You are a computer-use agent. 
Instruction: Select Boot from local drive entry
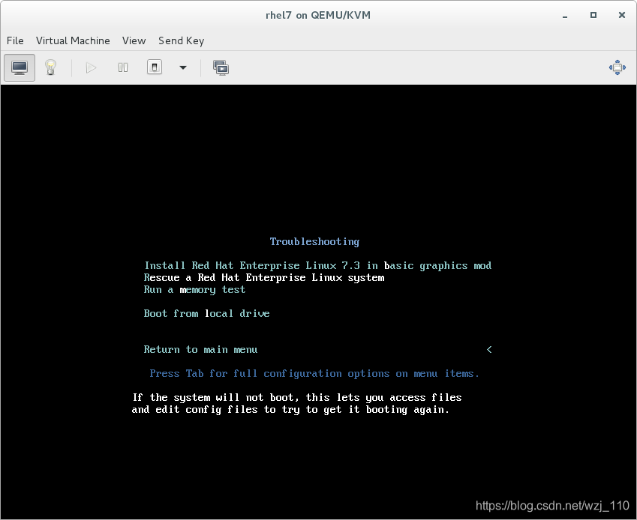coord(207,313)
